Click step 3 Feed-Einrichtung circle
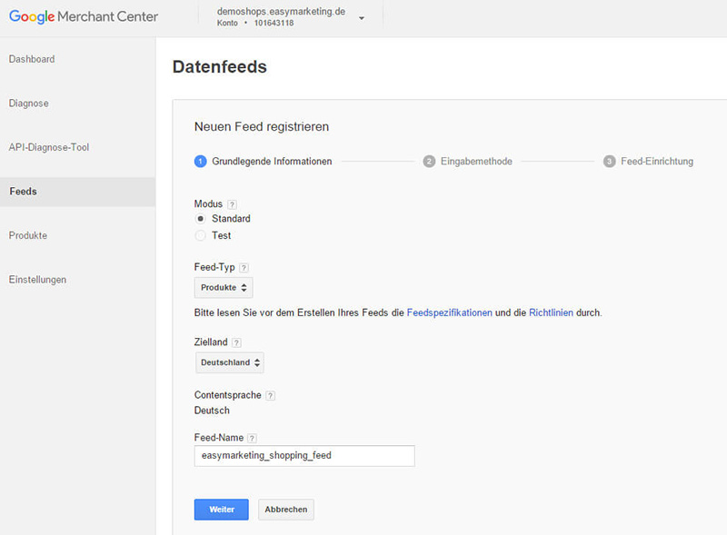Screen dimensions: 727x535 click(x=610, y=162)
